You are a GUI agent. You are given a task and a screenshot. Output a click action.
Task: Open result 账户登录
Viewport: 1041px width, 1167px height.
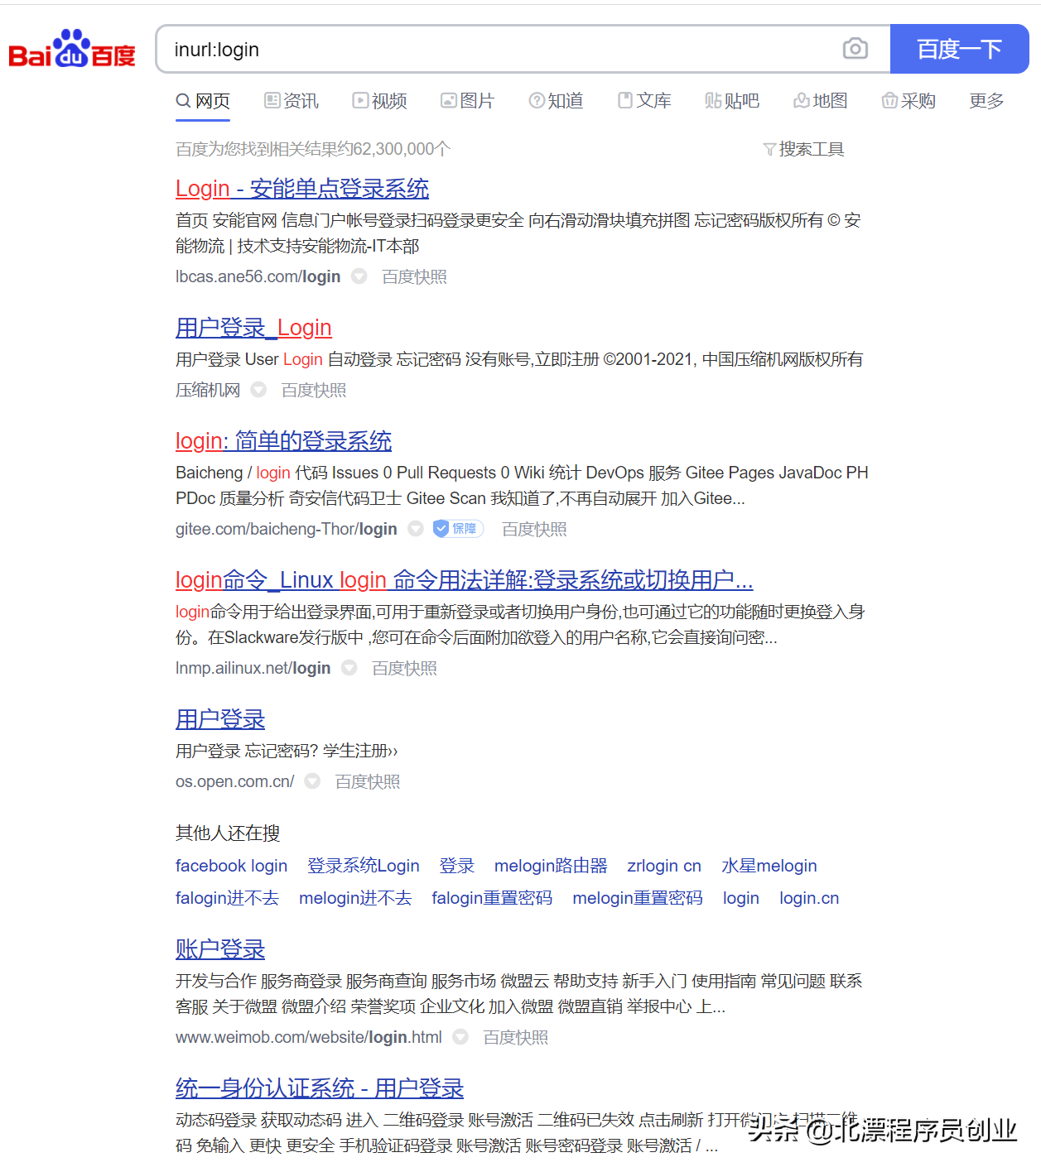220,949
